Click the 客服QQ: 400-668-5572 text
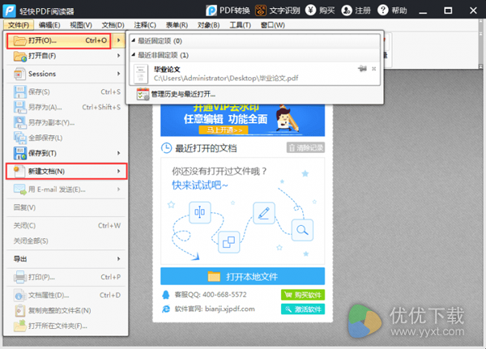Image resolution: width=486 pixels, height=349 pixels. click(x=211, y=295)
